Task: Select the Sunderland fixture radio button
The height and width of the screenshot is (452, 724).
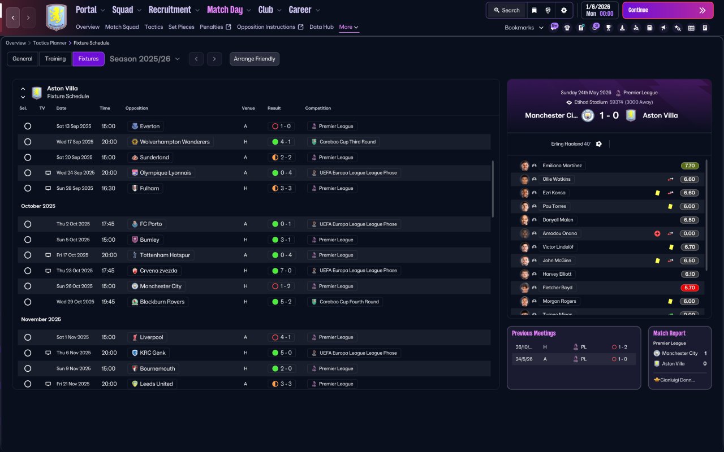Action: tap(28, 158)
